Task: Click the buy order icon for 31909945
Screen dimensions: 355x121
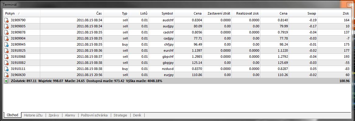Action: pyautogui.click(x=6, y=45)
